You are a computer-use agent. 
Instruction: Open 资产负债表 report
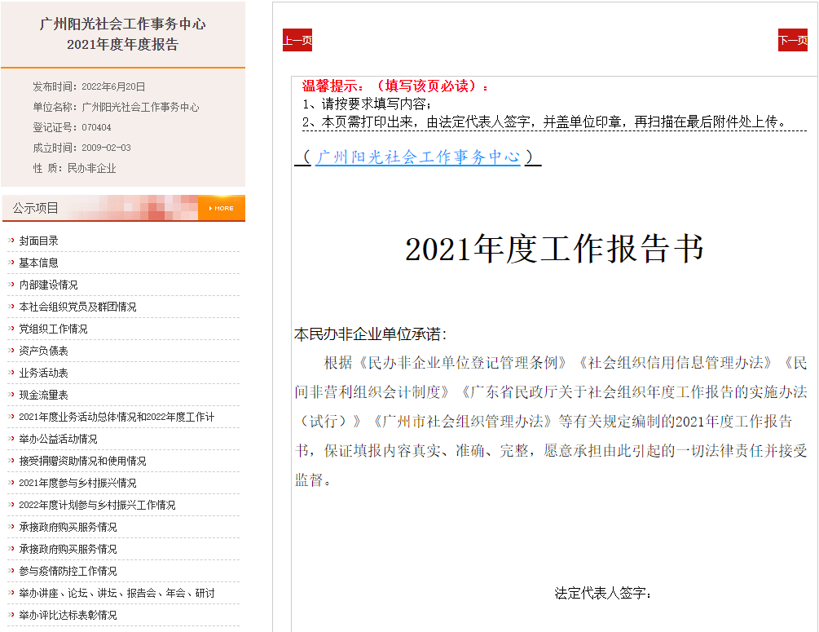43,351
